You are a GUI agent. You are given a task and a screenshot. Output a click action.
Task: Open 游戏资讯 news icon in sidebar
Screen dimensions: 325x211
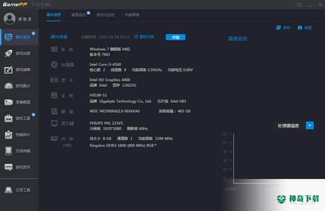[9, 167]
